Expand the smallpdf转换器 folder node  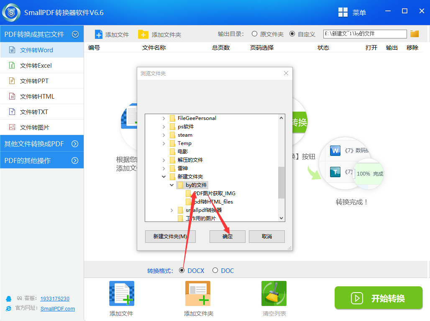[x=171, y=210]
